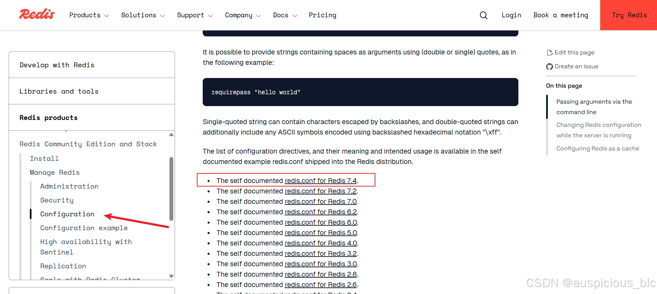Open the Administration sidebar page
657x294 pixels.
tap(69, 186)
